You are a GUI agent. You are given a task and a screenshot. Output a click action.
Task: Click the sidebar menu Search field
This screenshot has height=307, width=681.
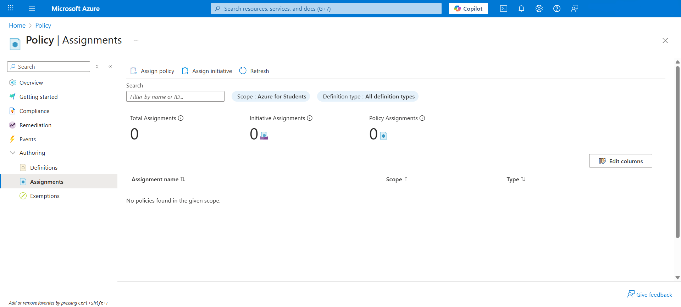pyautogui.click(x=49, y=67)
